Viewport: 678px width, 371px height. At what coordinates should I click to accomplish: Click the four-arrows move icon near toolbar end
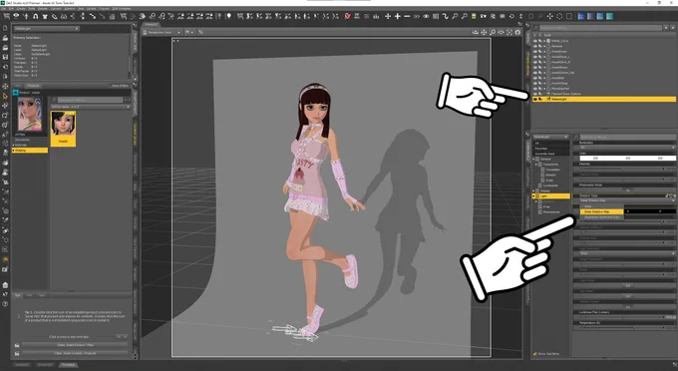coord(549,16)
